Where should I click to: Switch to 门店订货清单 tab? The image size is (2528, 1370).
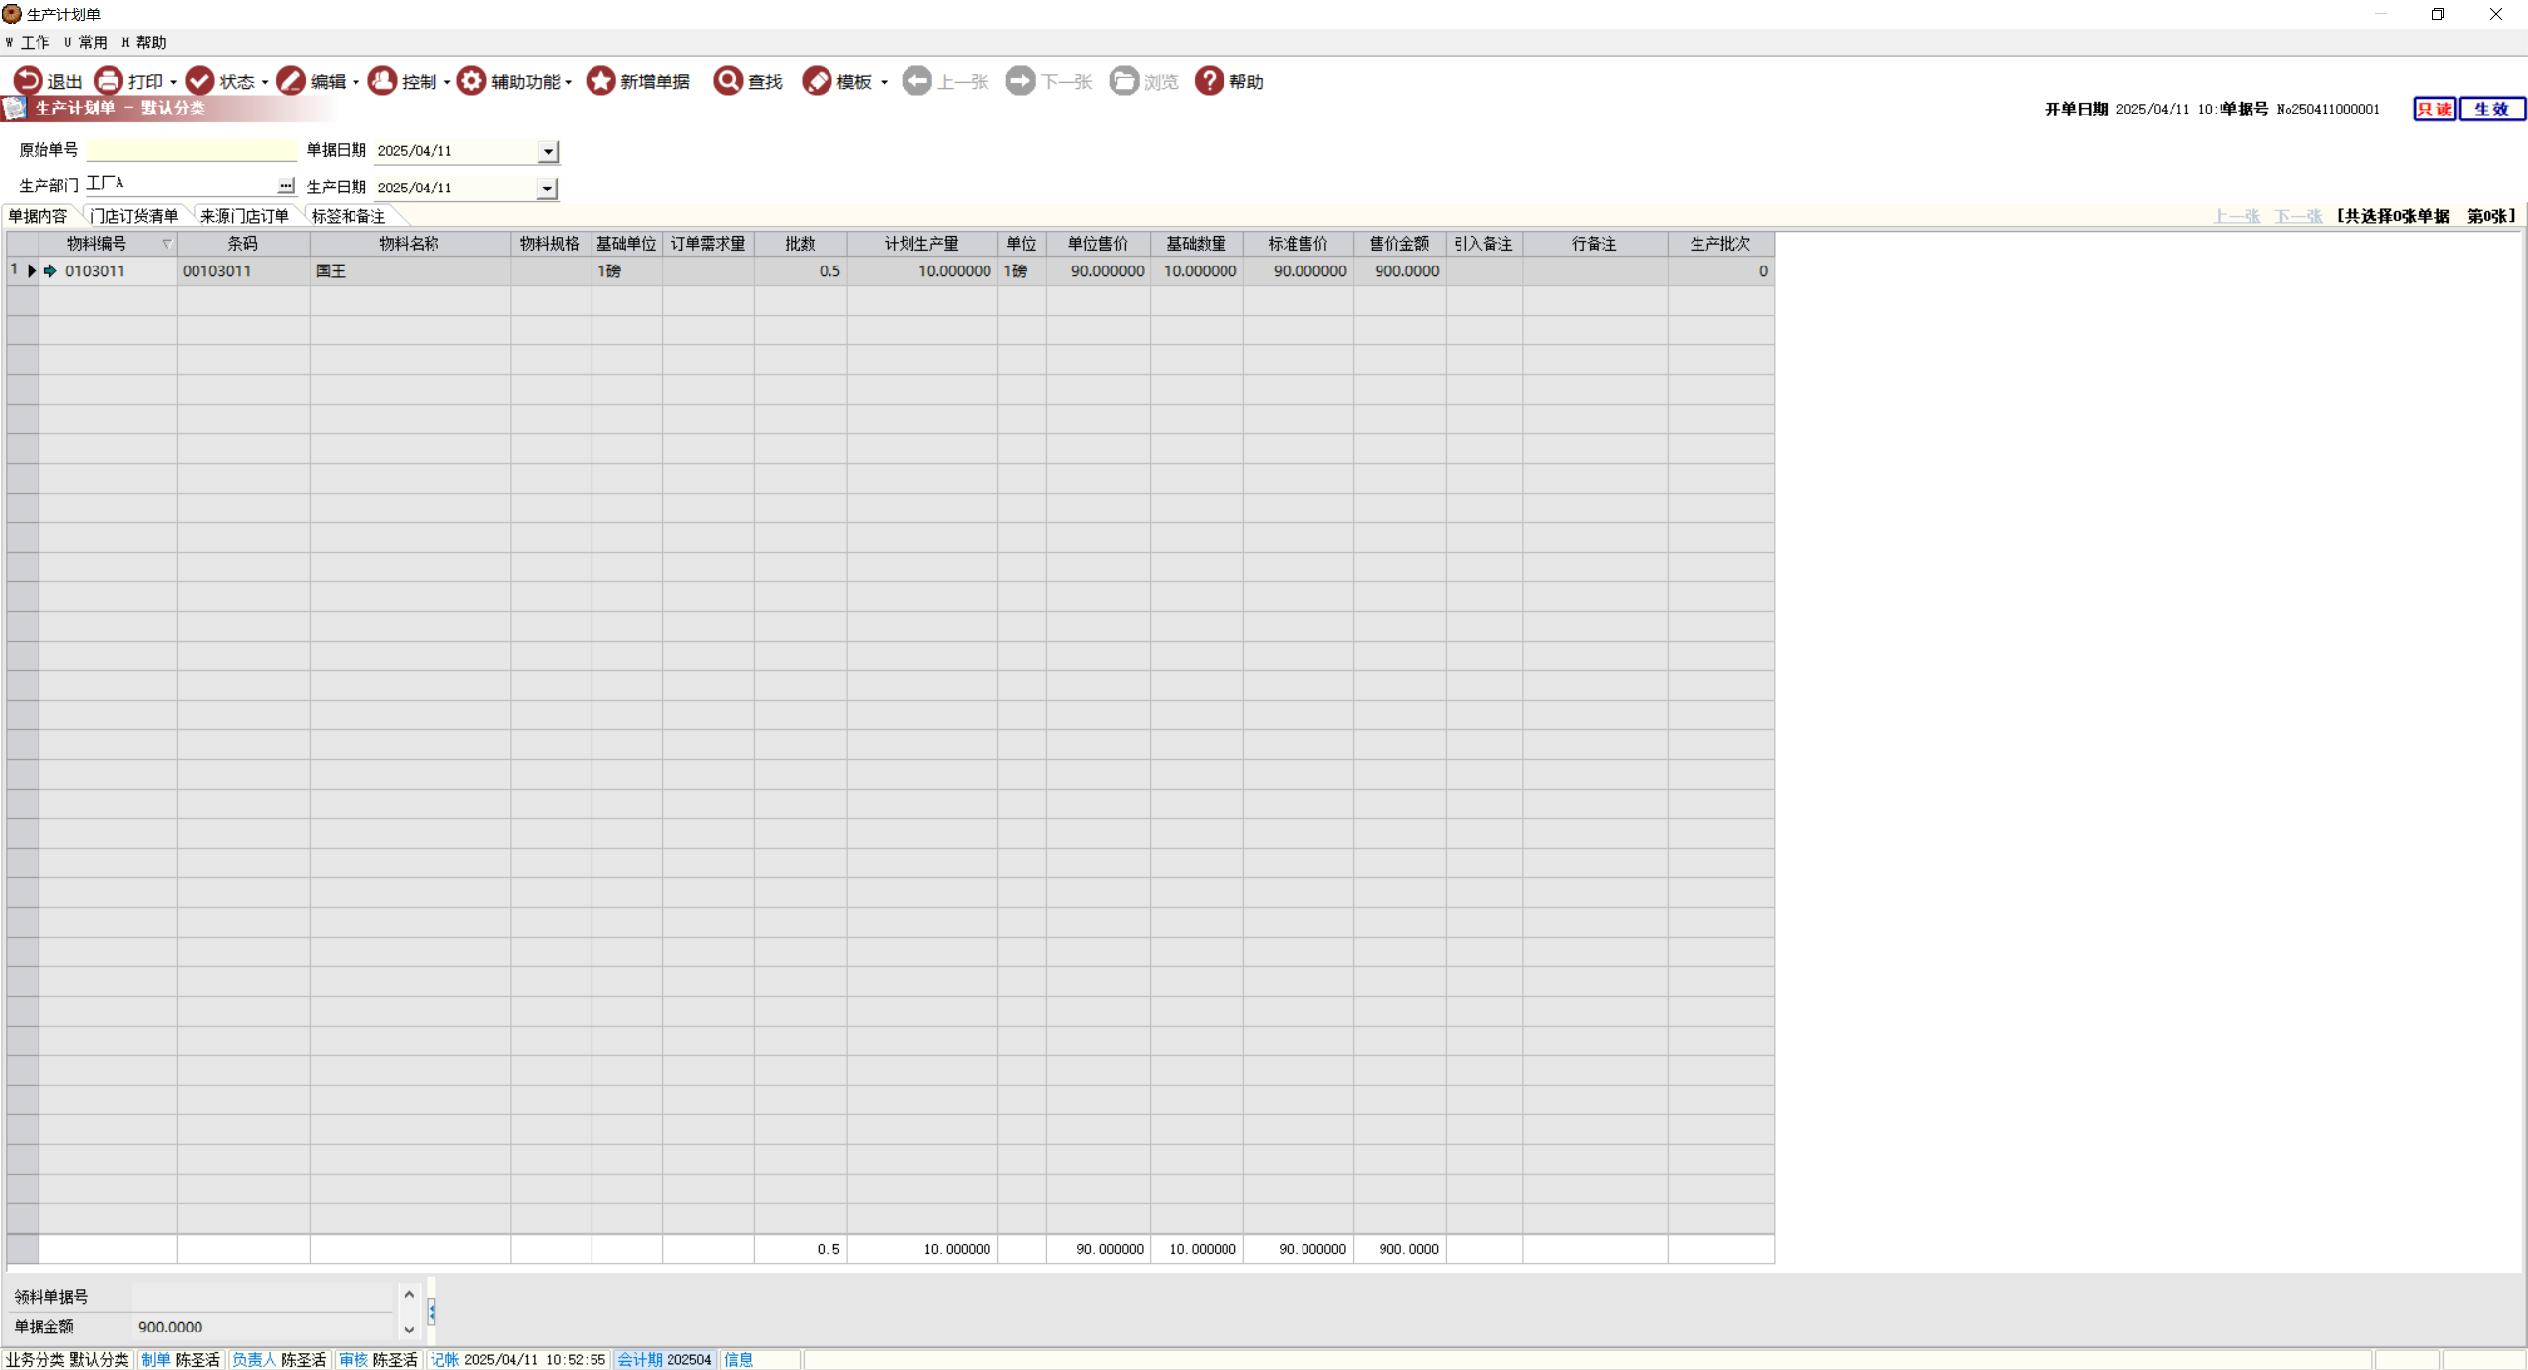[x=134, y=216]
